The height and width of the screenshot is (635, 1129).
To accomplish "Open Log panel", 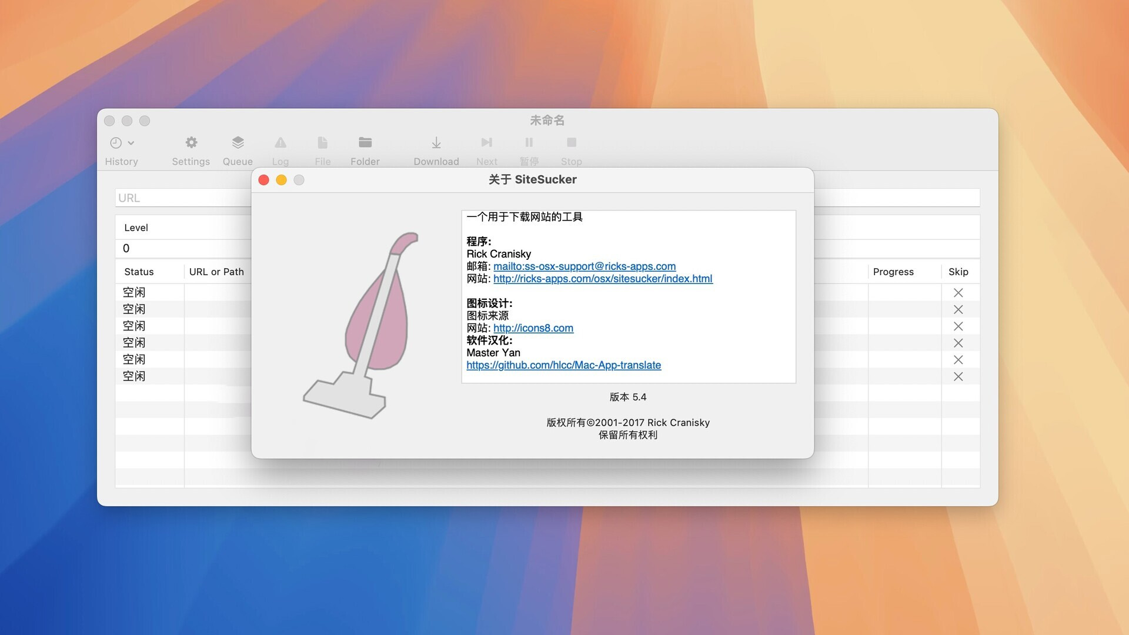I will [280, 150].
